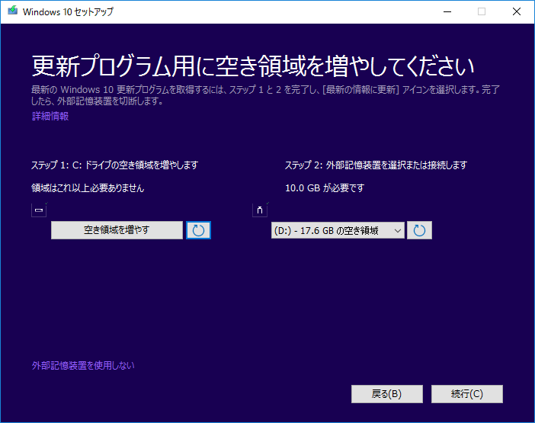Click the text 10.0 GB が必要です
The width and height of the screenshot is (535, 423).
coord(325,188)
